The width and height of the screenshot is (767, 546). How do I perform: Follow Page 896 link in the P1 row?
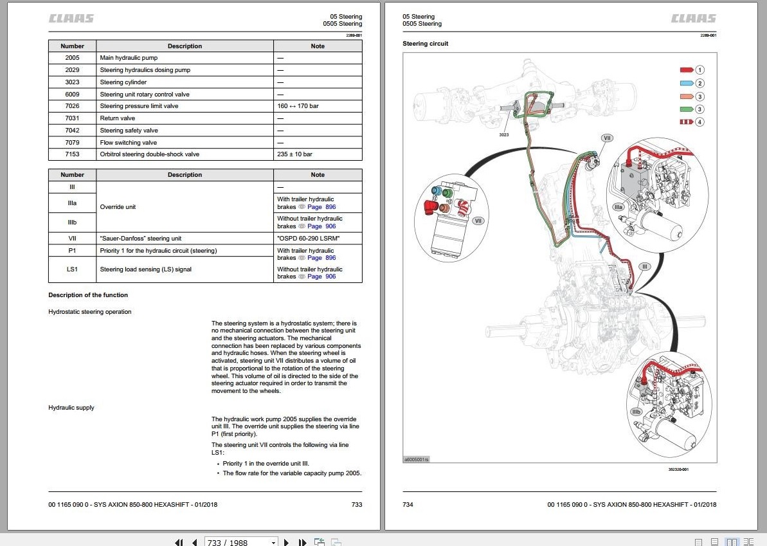(x=321, y=258)
